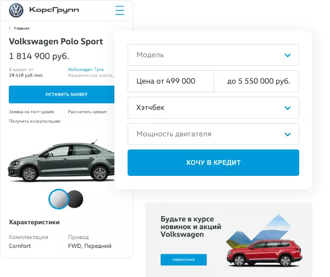This screenshot has width=330, height=277.
Task: Click the Модель dropdown chevron
Action: 288,56
